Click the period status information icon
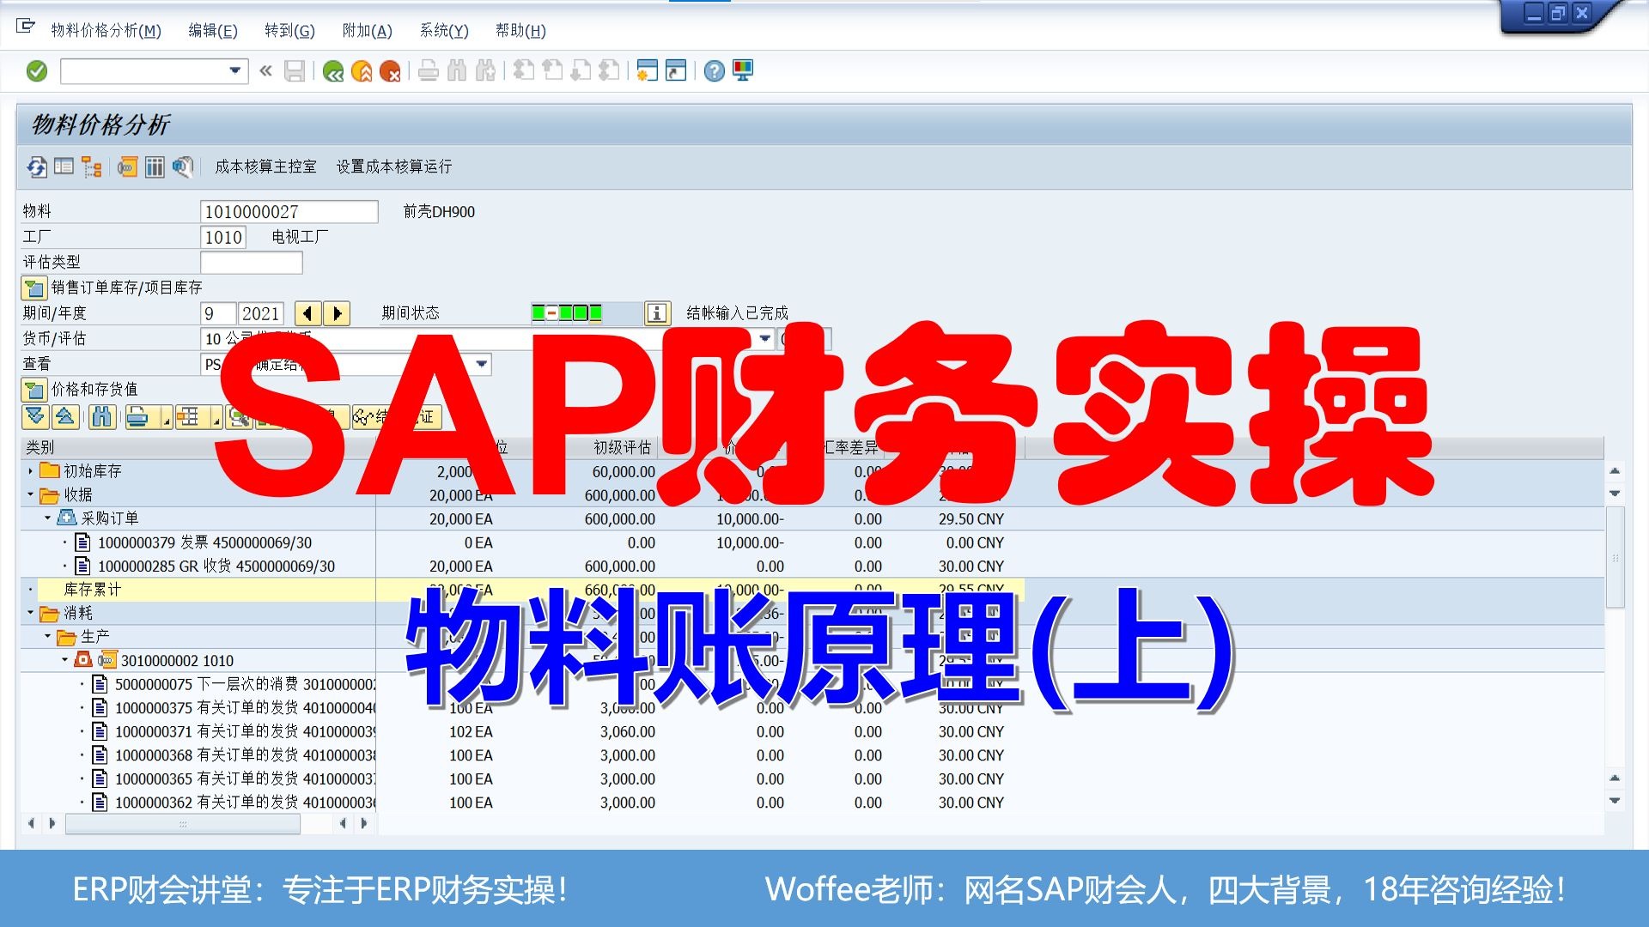 tap(657, 312)
